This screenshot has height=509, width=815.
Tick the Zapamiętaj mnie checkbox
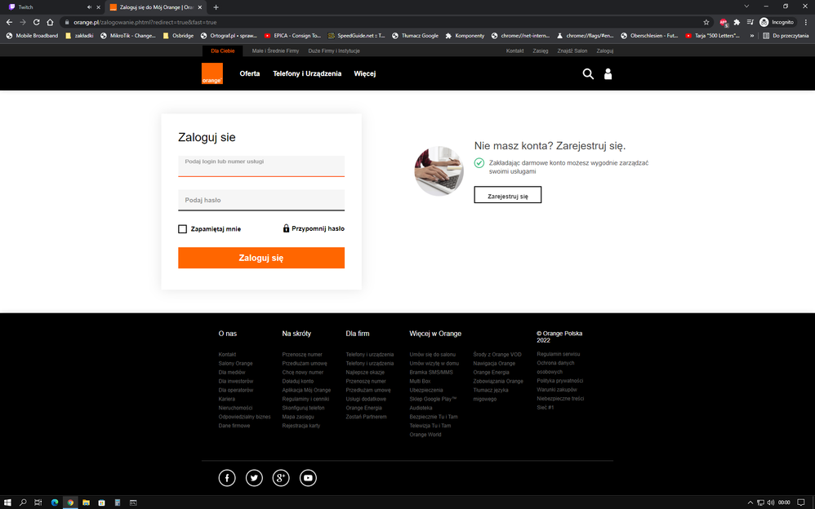pyautogui.click(x=182, y=228)
